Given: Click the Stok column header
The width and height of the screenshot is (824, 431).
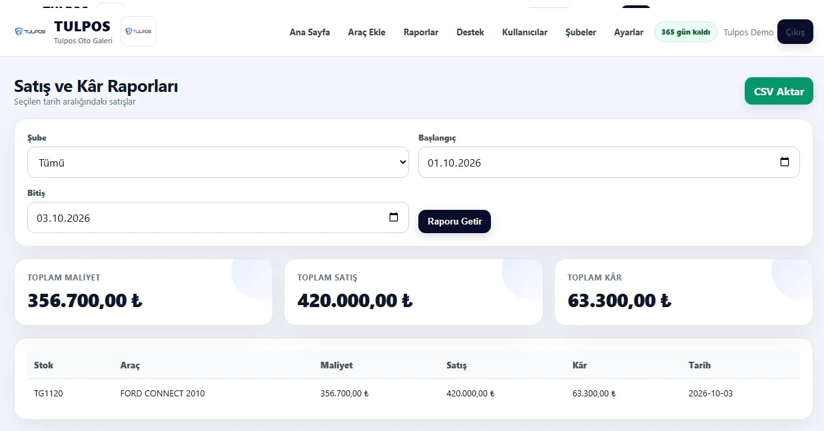Looking at the screenshot, I should point(43,365).
